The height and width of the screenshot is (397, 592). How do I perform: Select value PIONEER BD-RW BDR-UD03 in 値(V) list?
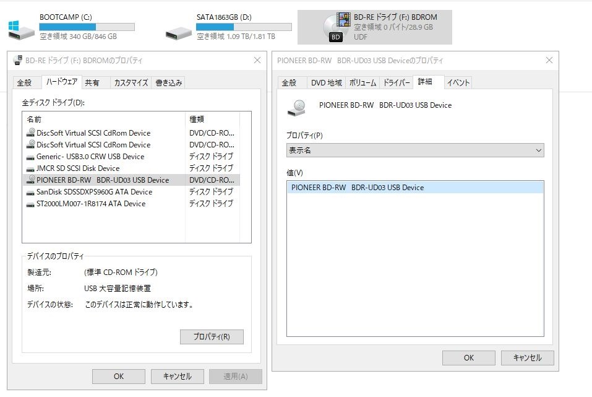415,188
